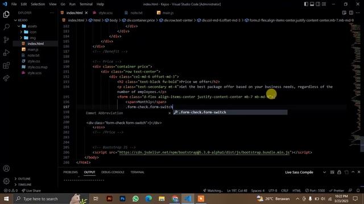Open the Help menu
This screenshot has height=204, width=364.
(x=100, y=4)
